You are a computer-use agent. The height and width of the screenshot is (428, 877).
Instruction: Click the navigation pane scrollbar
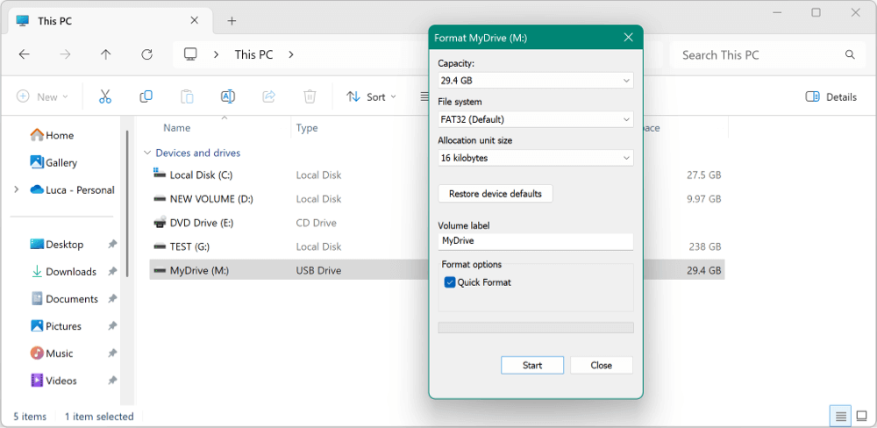coord(127,202)
